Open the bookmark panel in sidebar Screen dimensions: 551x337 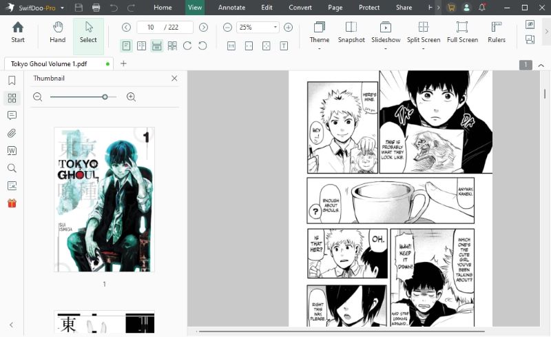(x=12, y=81)
